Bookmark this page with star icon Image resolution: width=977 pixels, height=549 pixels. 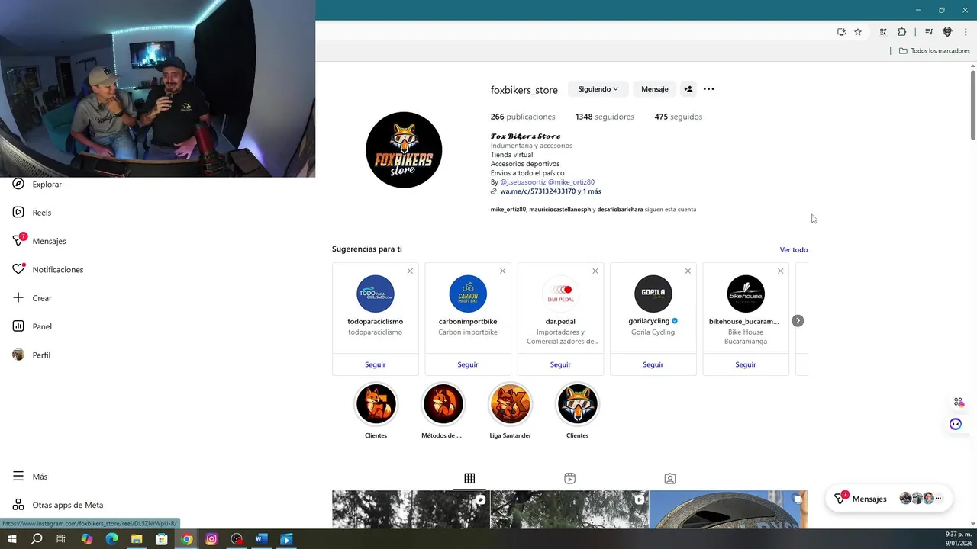(x=858, y=32)
